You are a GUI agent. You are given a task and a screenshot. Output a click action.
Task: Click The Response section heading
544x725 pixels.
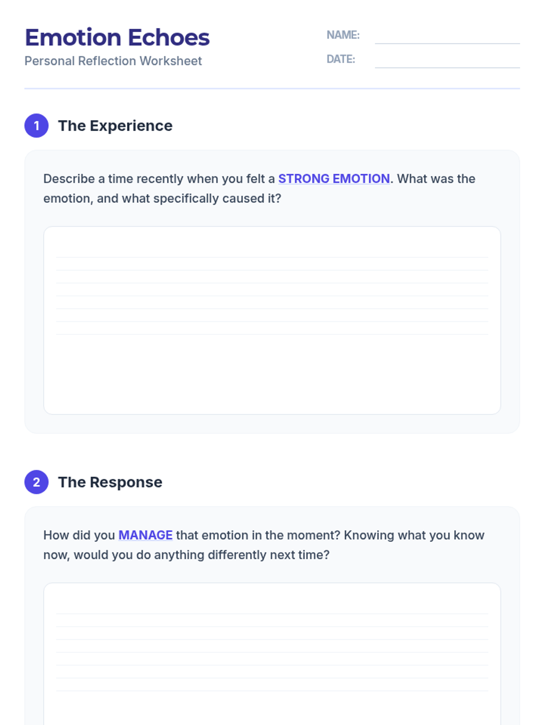pos(110,482)
